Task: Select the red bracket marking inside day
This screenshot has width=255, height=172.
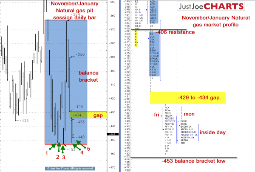Action: (x=198, y=132)
